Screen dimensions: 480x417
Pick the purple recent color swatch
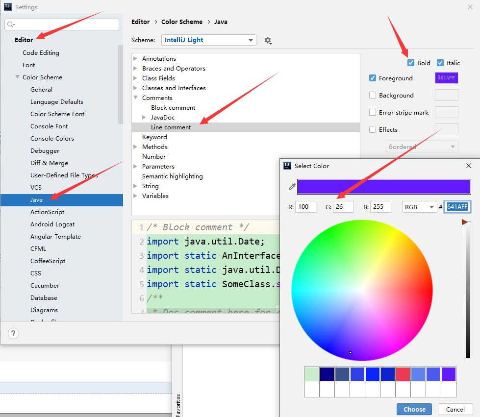(x=449, y=374)
